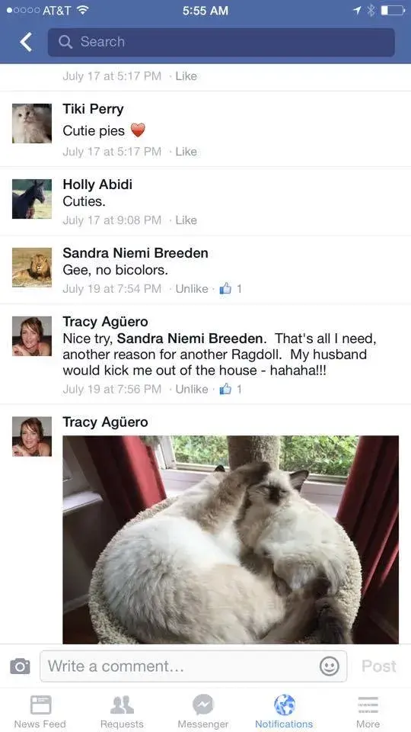Open the More menu
The height and width of the screenshot is (732, 411).
pos(368,711)
